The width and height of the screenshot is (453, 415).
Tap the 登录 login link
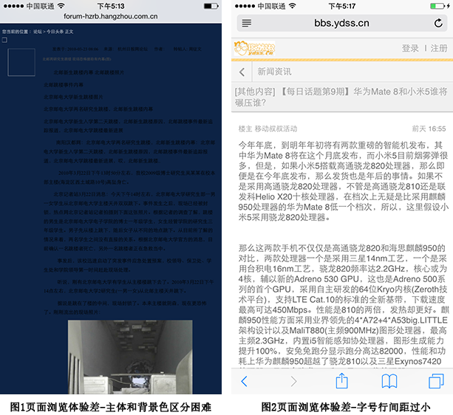click(410, 49)
